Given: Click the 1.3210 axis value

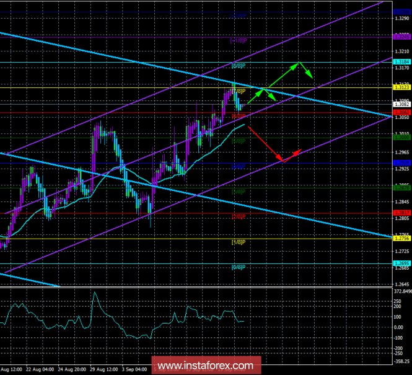Looking at the screenshot, I should point(402,51).
